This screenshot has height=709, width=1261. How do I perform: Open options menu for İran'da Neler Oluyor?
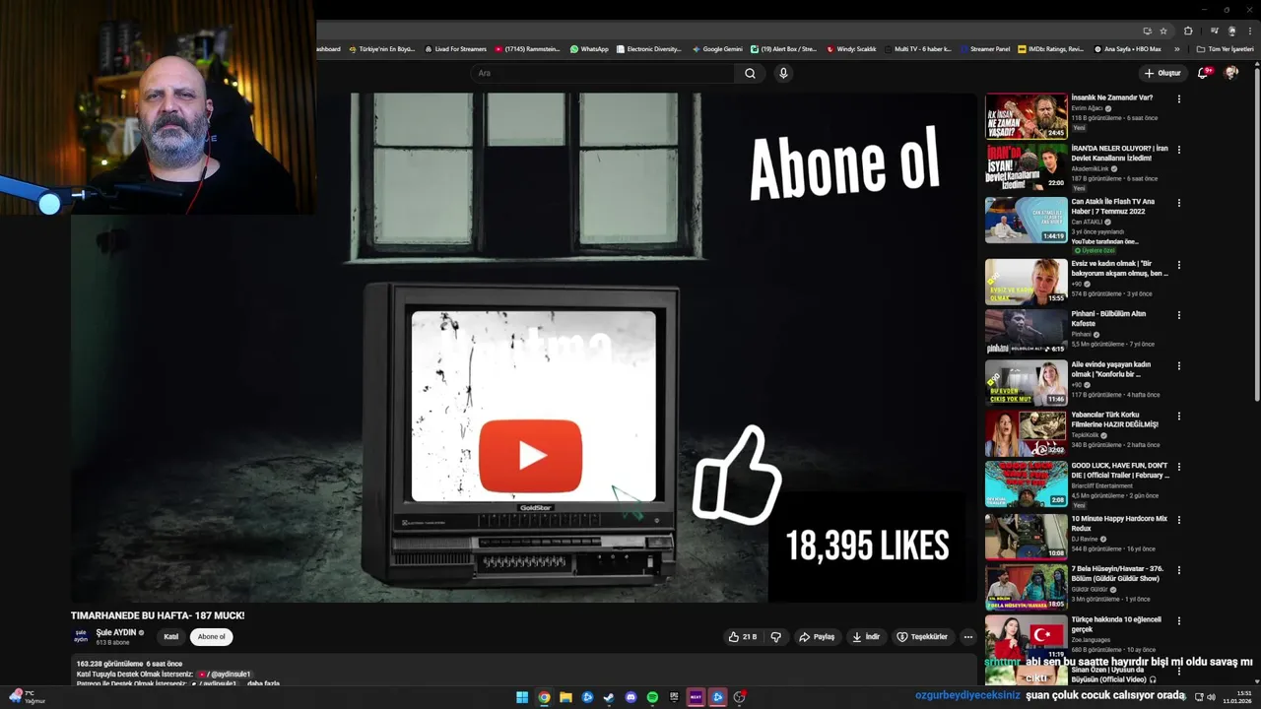1178,150
